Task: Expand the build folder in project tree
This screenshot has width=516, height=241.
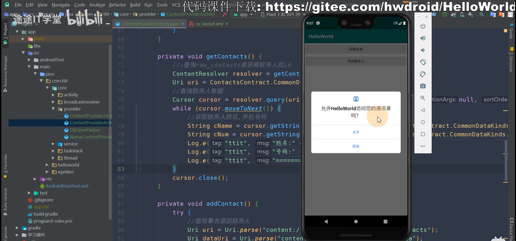Action: coord(23,39)
